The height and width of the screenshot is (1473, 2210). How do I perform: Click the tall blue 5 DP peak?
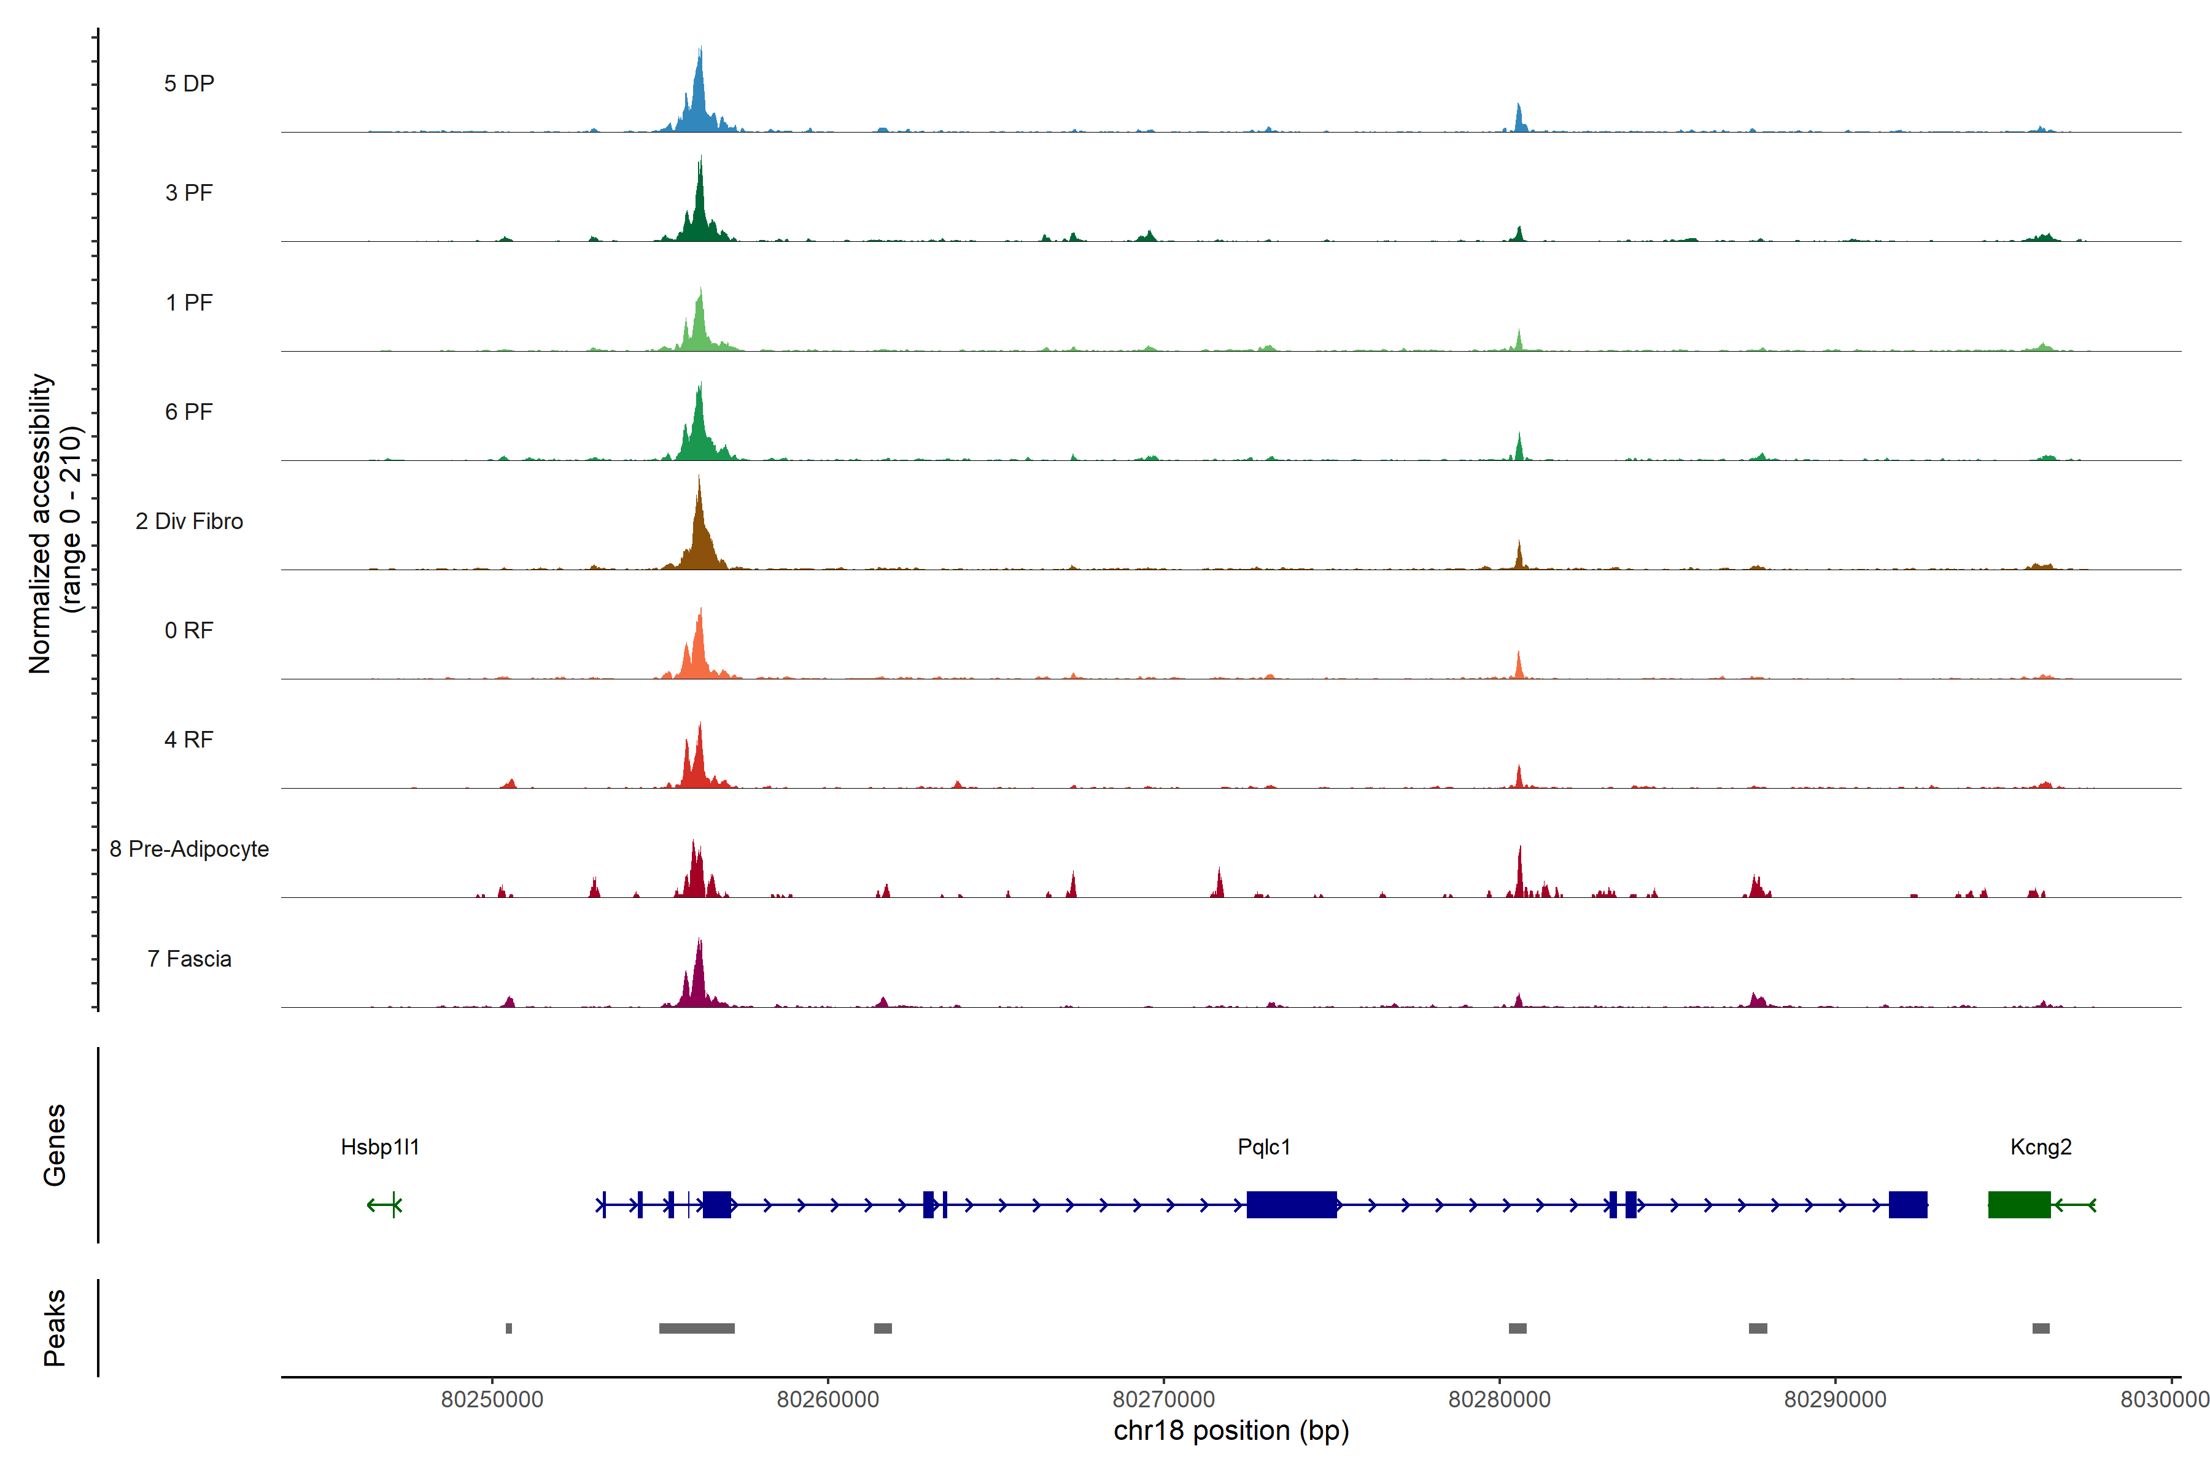point(699,99)
